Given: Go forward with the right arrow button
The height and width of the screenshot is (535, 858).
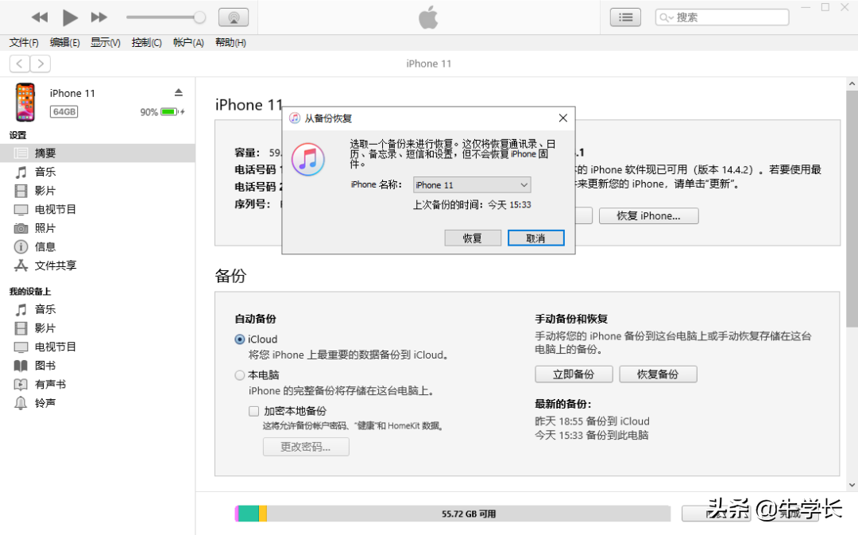Looking at the screenshot, I should pyautogui.click(x=41, y=64).
